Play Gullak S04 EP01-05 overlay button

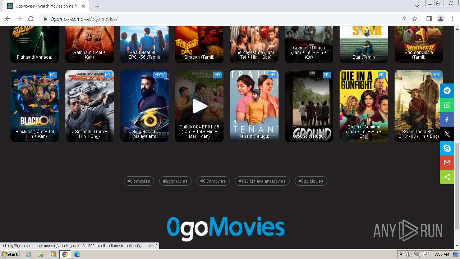click(x=199, y=106)
